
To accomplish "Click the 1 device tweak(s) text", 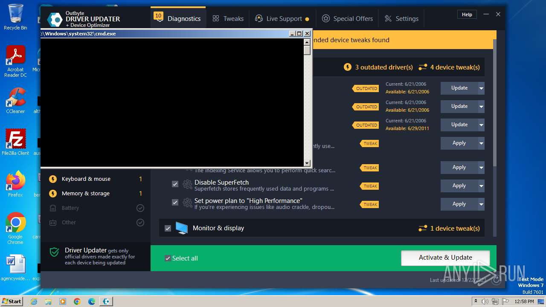I will (455, 229).
